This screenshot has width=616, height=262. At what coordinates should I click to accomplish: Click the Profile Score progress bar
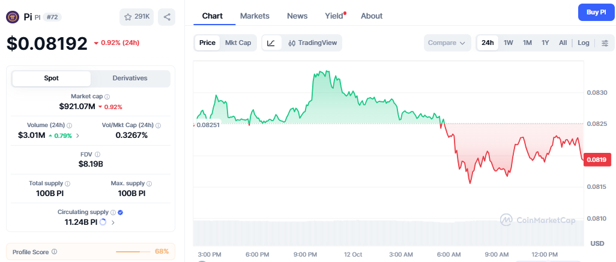tap(133, 251)
